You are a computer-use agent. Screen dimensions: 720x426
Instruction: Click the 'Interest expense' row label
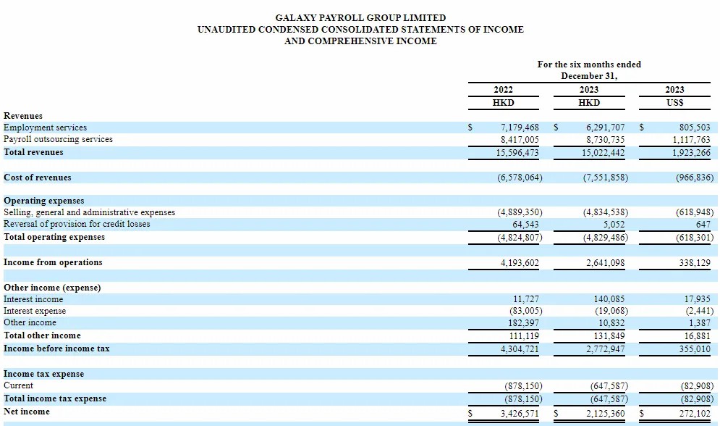click(x=35, y=311)
